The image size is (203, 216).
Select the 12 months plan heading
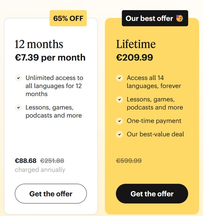pyautogui.click(x=39, y=44)
